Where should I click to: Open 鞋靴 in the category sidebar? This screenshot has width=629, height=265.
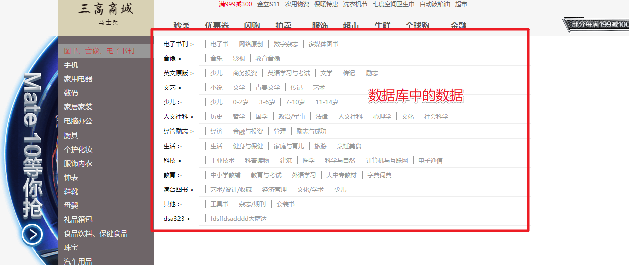coord(71,191)
